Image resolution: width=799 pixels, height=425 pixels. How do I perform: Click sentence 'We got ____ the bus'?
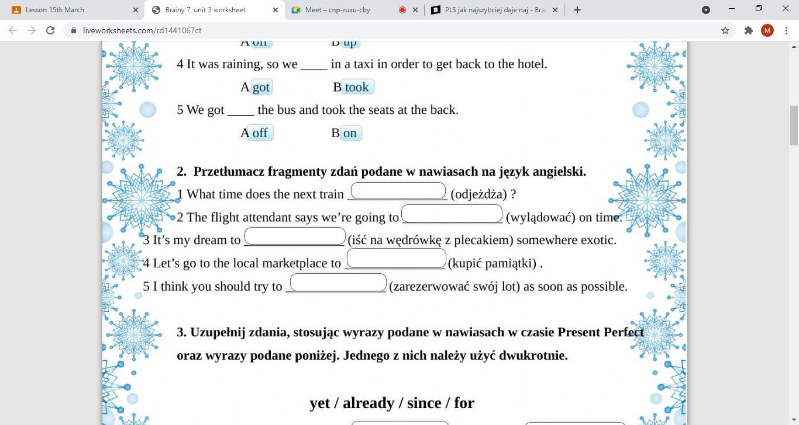(x=318, y=110)
